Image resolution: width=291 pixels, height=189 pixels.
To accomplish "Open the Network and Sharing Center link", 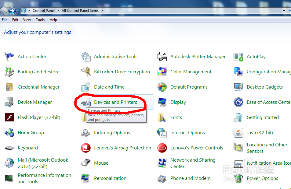I will [193, 163].
